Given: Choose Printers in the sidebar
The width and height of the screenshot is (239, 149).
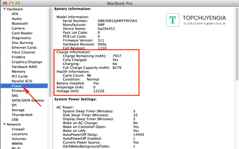Looking at the screenshot, I should (x=18, y=91).
